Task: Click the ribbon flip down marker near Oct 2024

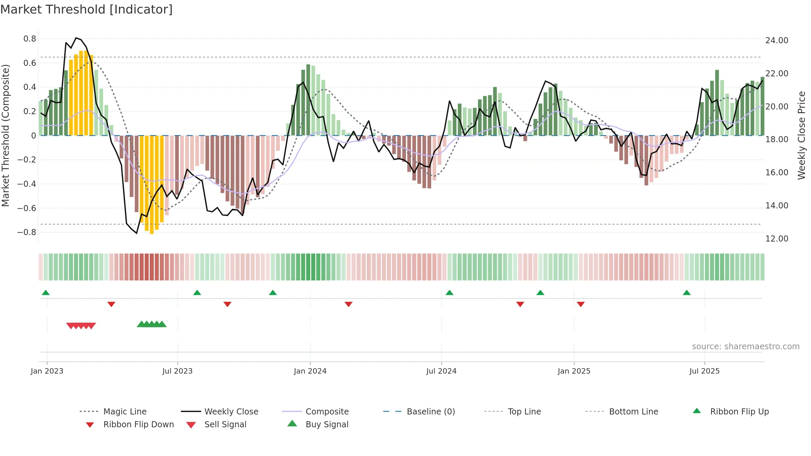Action: tap(520, 304)
